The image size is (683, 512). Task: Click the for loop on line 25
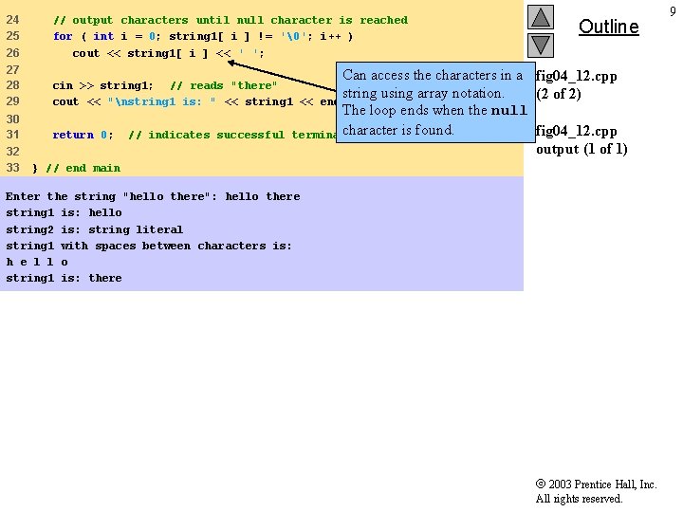pos(203,36)
